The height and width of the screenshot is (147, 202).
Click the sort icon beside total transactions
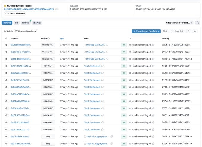[5, 31]
